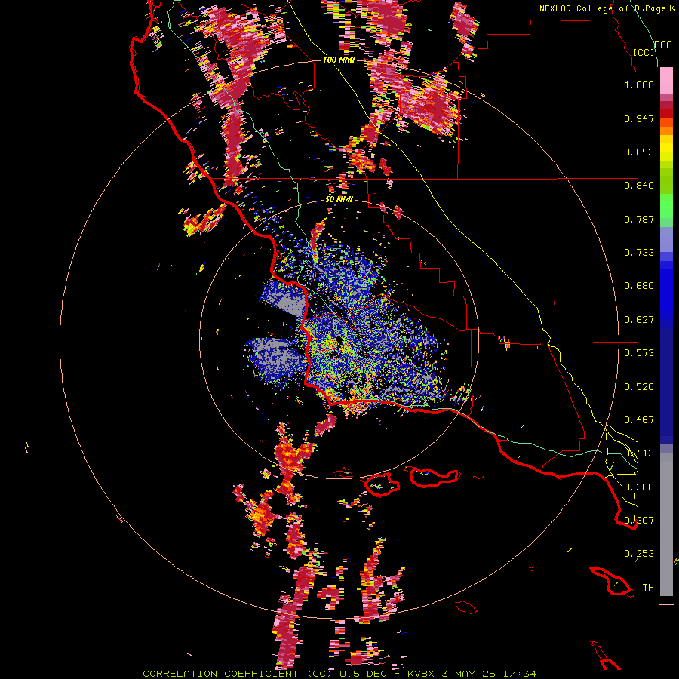The image size is (679, 679).
Task: Click the Correlation Coefficient KVBX caption
Action: [339, 674]
